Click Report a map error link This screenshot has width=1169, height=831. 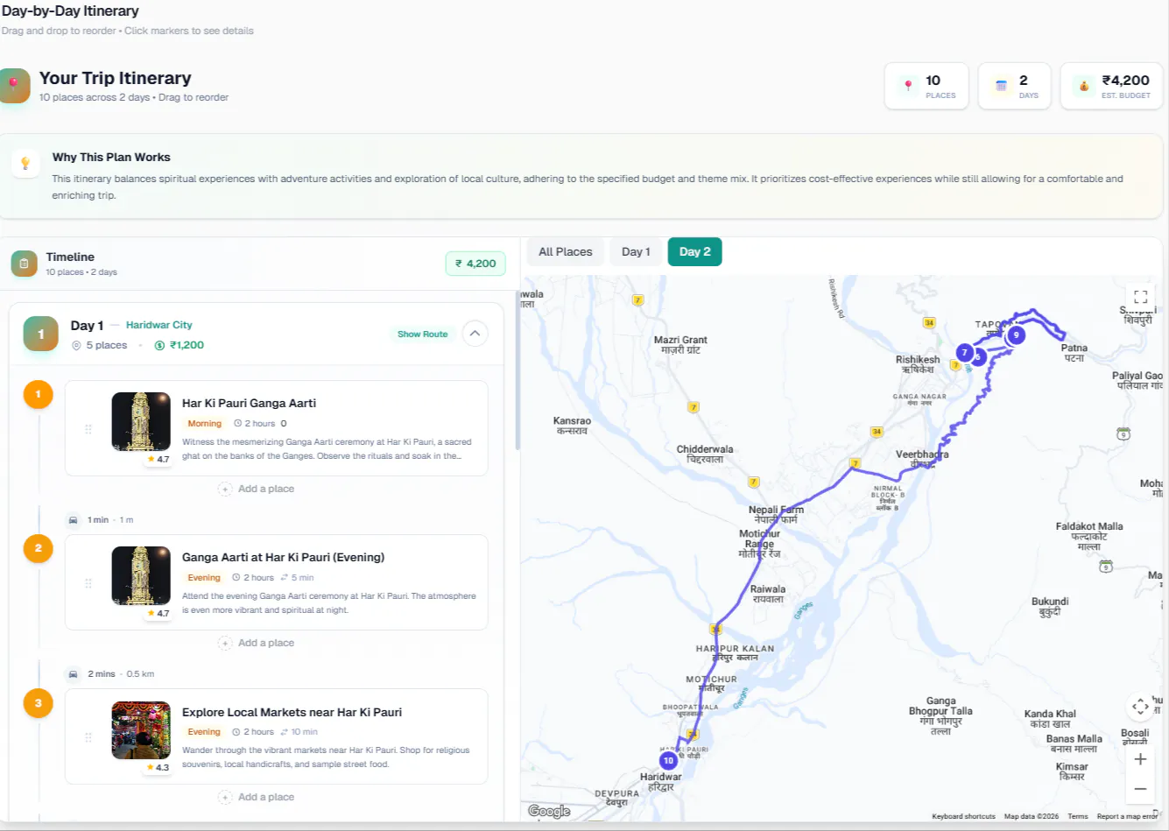(x=1126, y=816)
